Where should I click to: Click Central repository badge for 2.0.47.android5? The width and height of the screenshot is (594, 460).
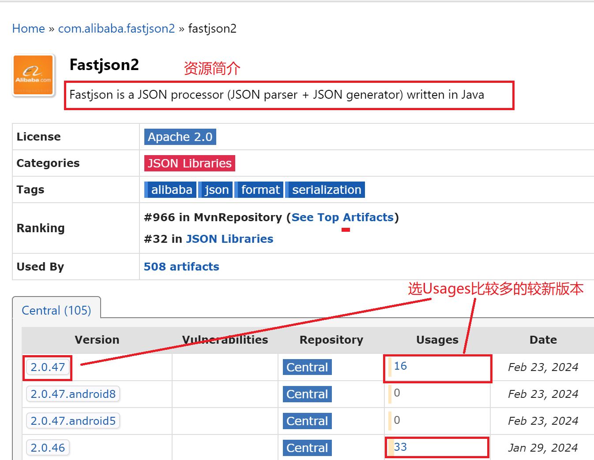[307, 421]
